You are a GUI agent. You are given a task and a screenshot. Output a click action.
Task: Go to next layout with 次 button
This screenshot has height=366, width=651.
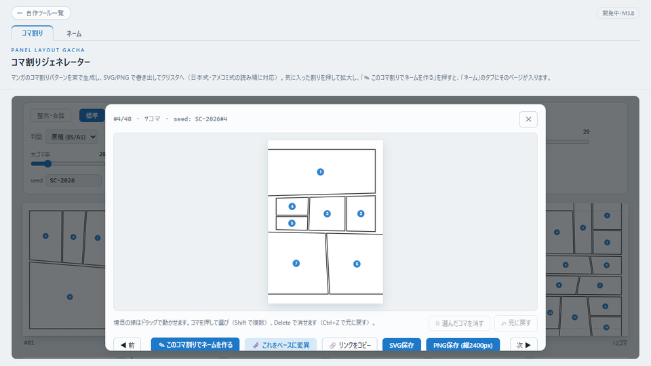tap(524, 345)
